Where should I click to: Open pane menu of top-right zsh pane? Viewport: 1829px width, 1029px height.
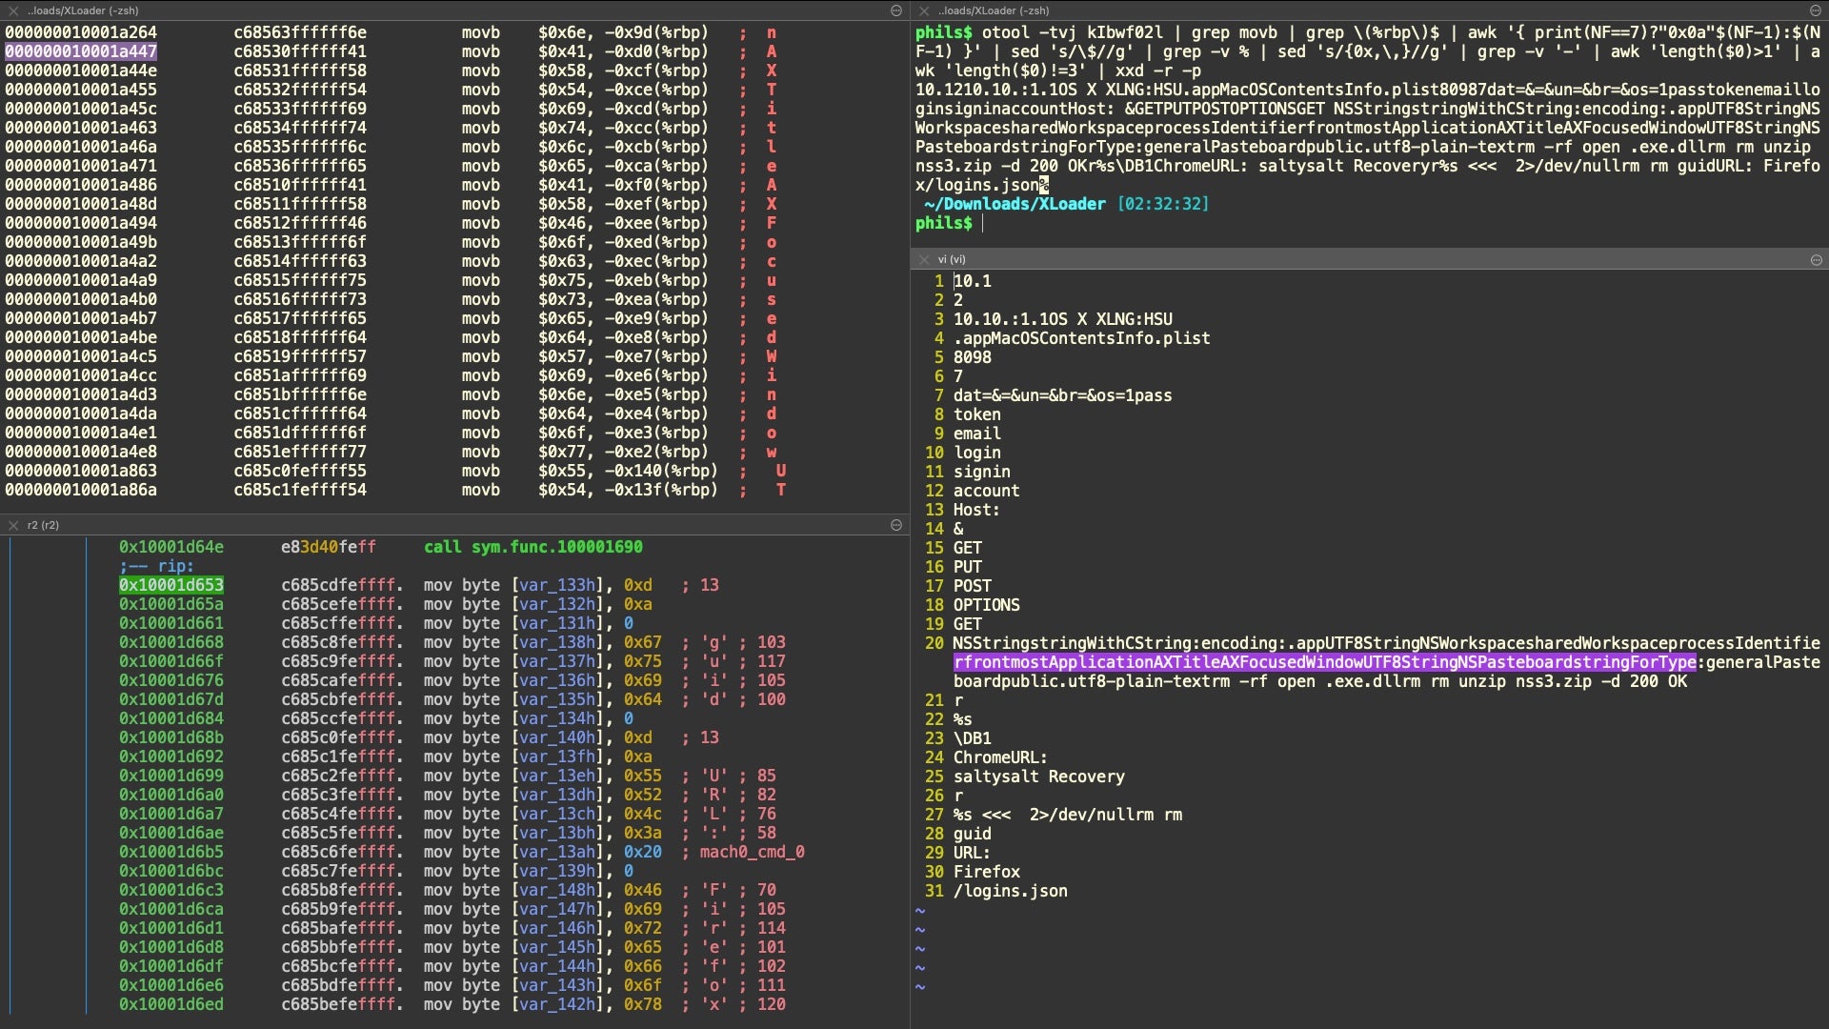click(x=1816, y=10)
